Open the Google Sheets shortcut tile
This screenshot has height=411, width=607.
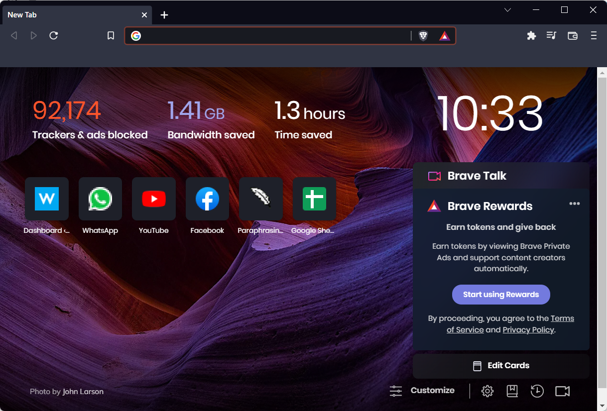pos(314,199)
